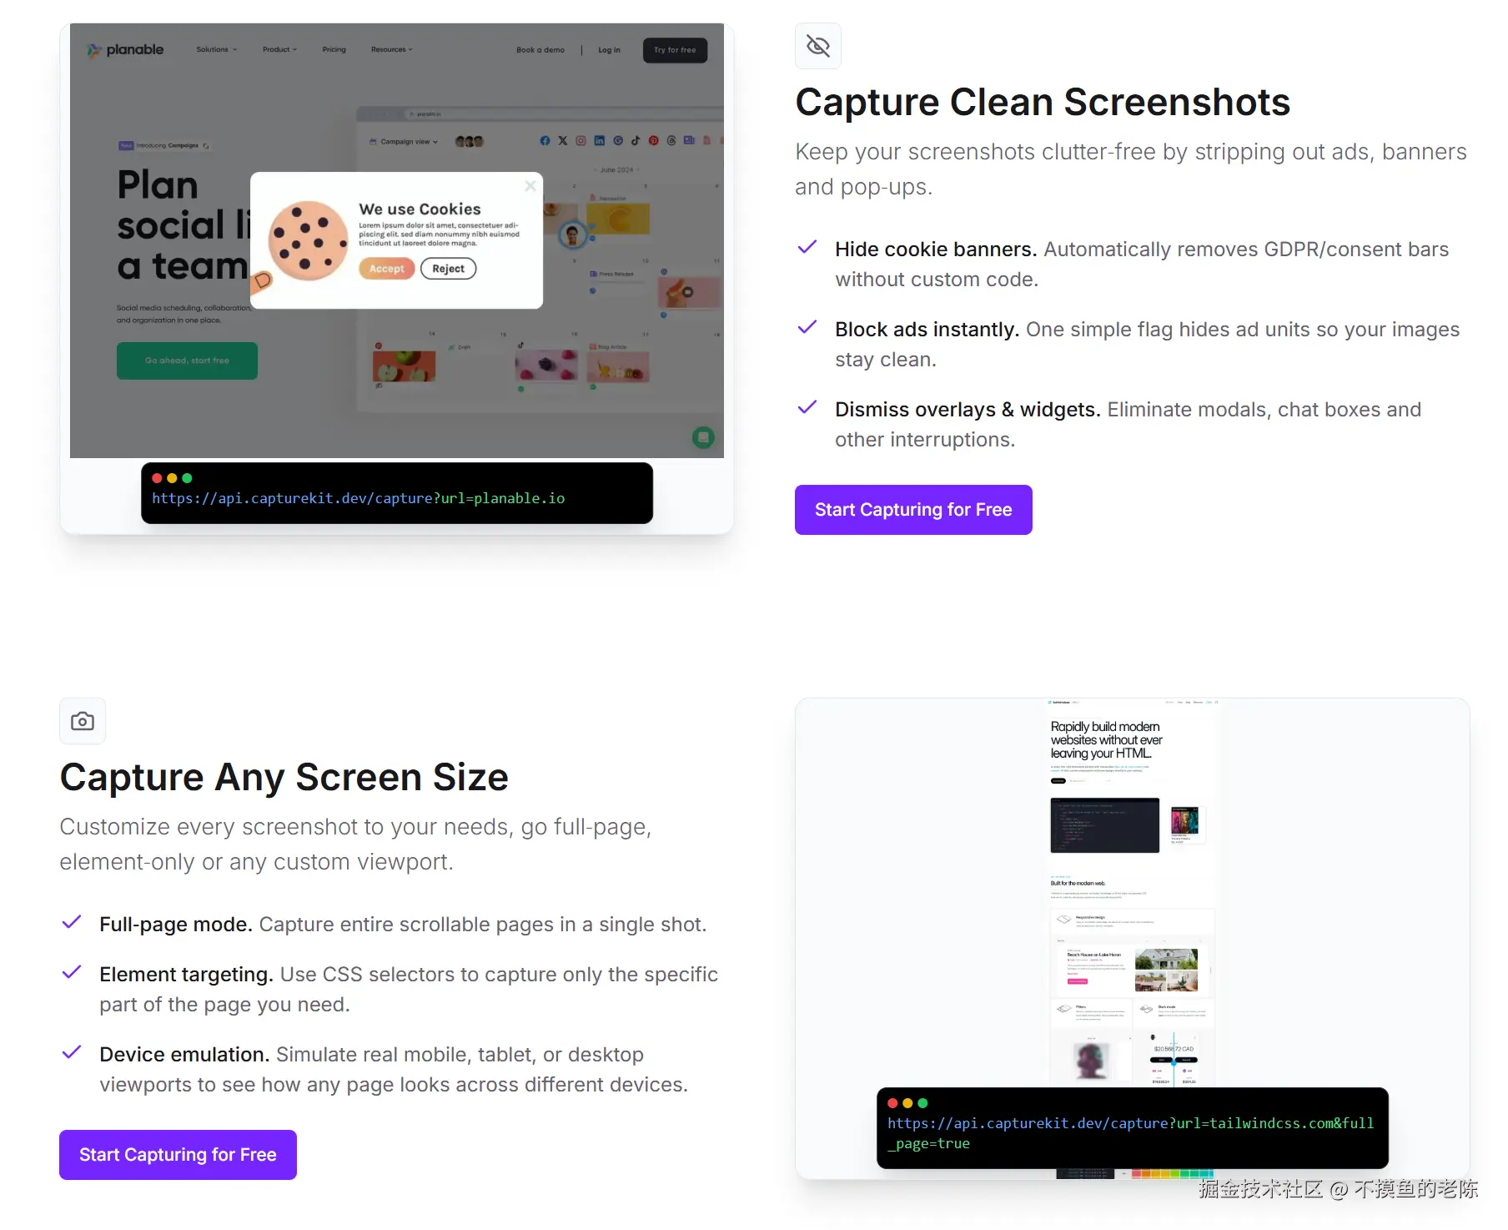Click Book a demo on the planable page
The image size is (1508, 1230).
[x=540, y=50]
